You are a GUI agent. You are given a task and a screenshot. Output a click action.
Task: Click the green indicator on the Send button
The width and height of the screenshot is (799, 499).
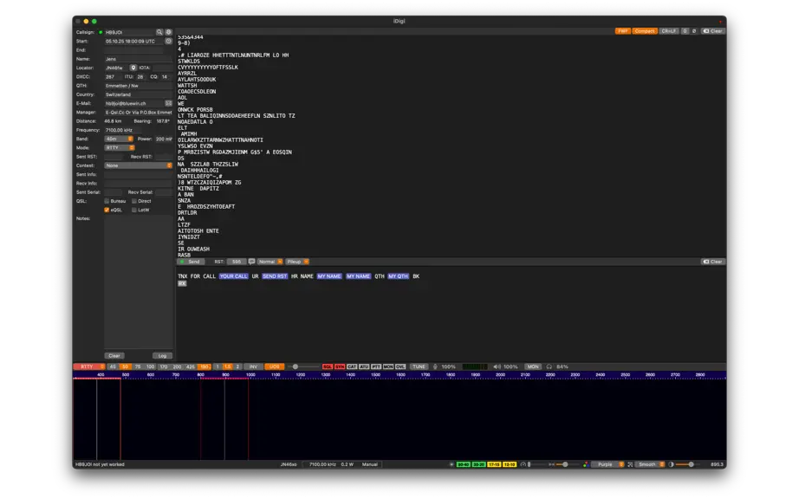tap(182, 262)
